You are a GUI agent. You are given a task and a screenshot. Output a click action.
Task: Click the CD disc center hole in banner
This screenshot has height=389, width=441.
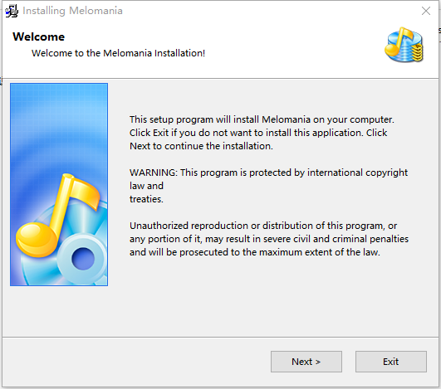tap(83, 259)
